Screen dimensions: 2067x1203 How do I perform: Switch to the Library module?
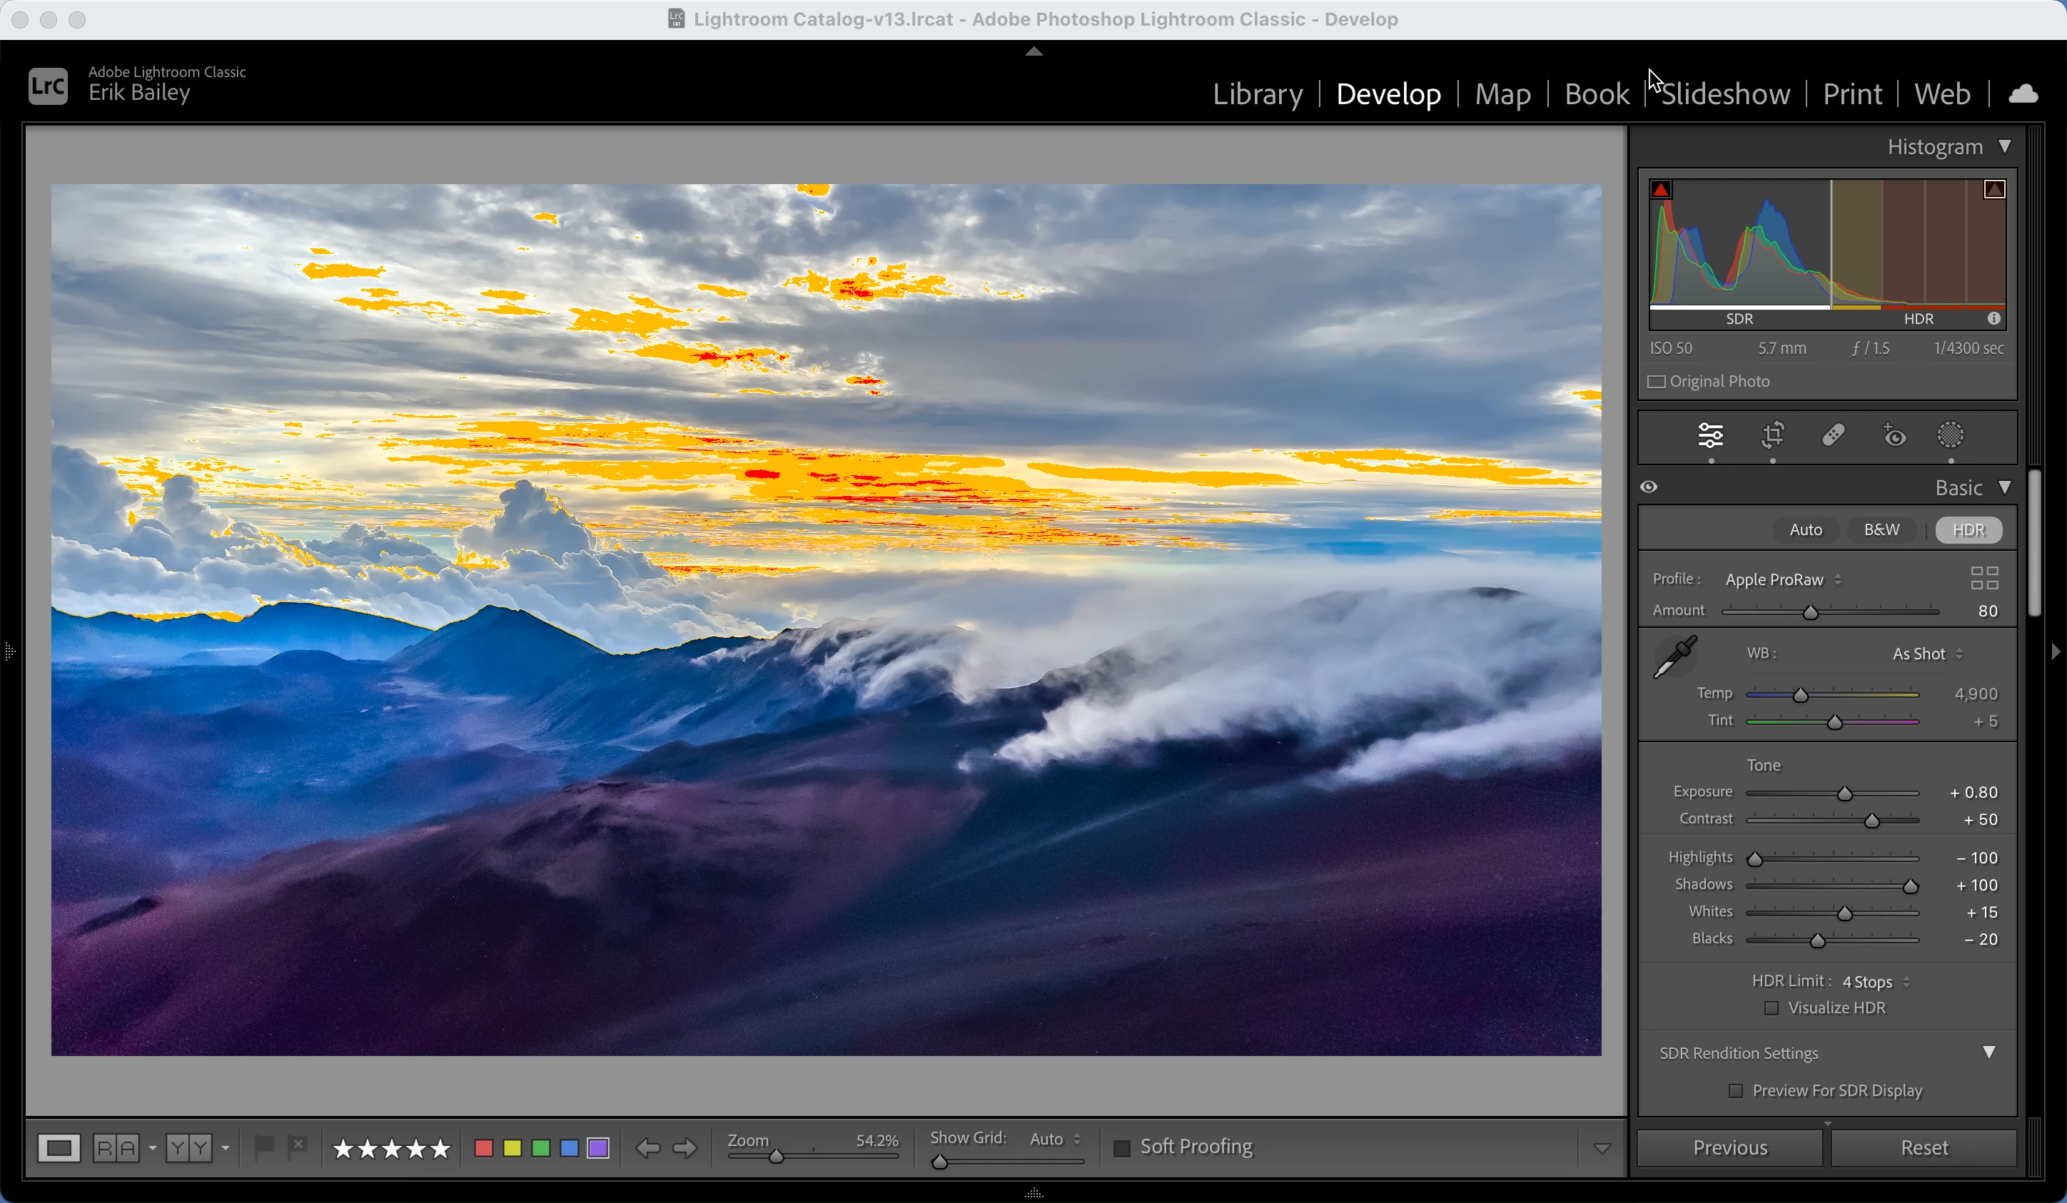tap(1258, 94)
